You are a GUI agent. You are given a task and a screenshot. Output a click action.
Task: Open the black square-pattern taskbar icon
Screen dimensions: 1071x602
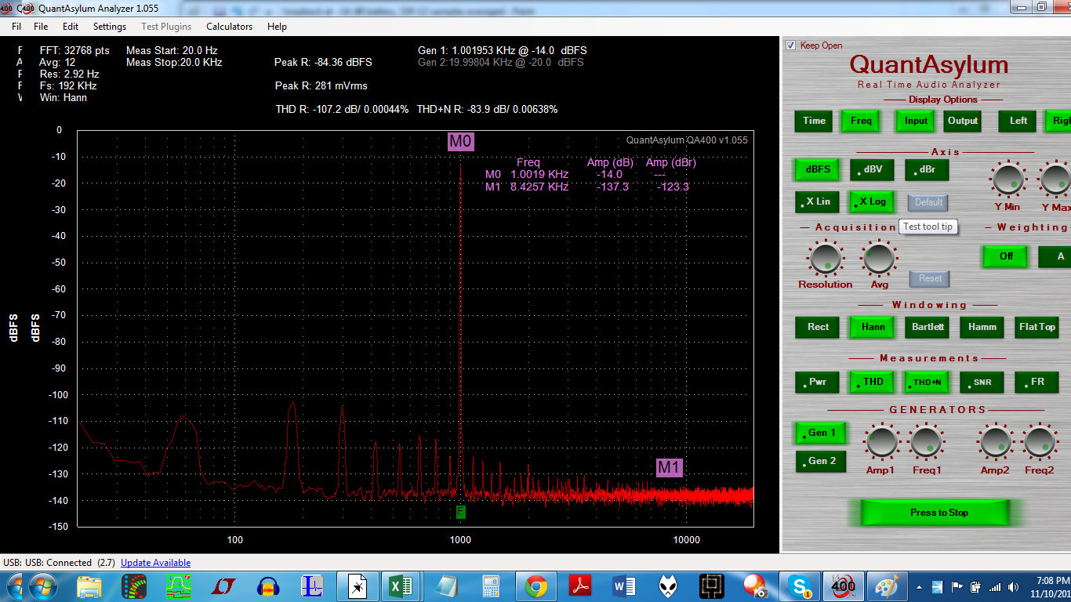(713, 586)
